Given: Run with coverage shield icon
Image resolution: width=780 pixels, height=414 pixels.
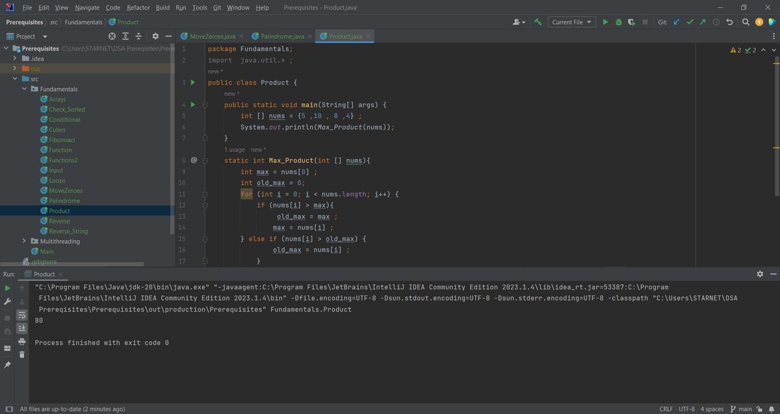Looking at the screenshot, I should coord(631,22).
